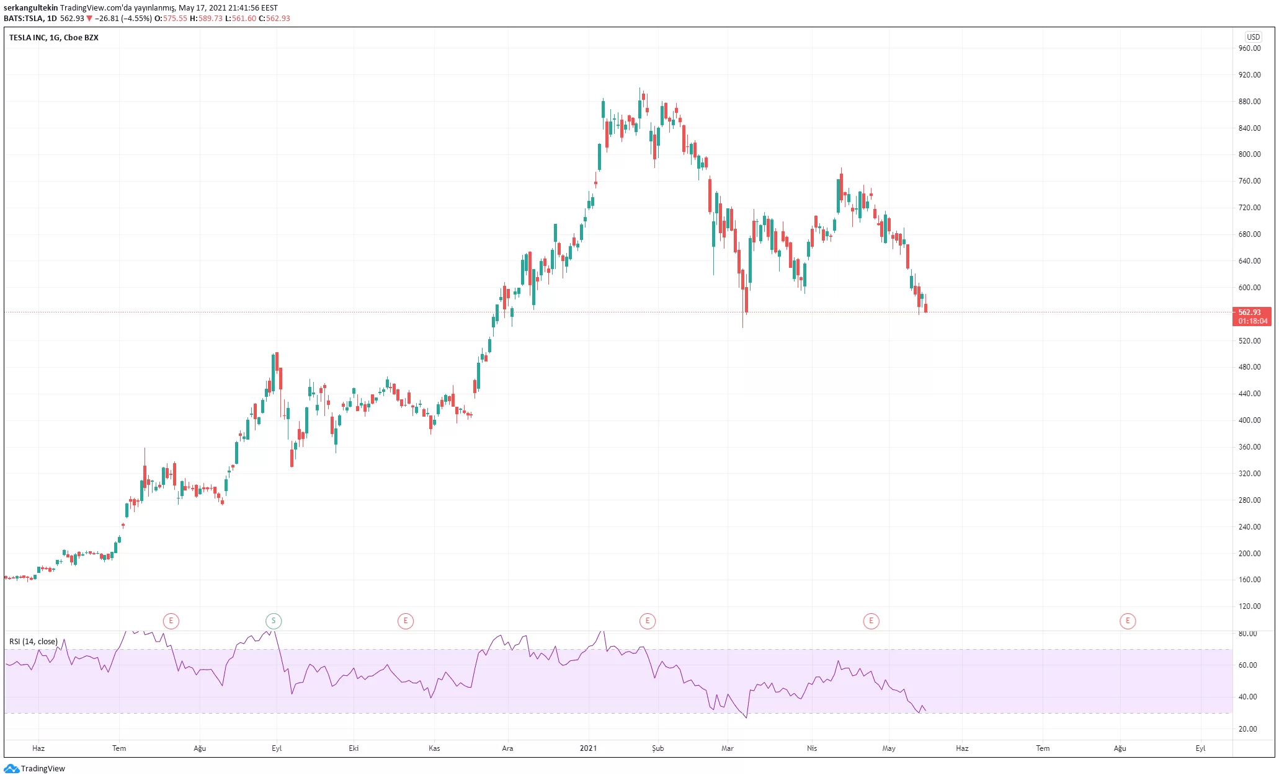Click the serkangultekin username in header

pyautogui.click(x=30, y=8)
